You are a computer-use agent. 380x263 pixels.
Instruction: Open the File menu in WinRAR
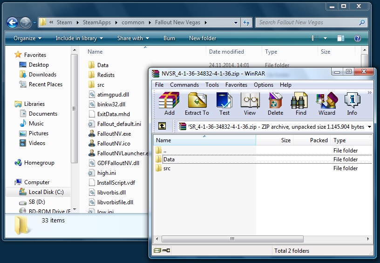click(159, 85)
